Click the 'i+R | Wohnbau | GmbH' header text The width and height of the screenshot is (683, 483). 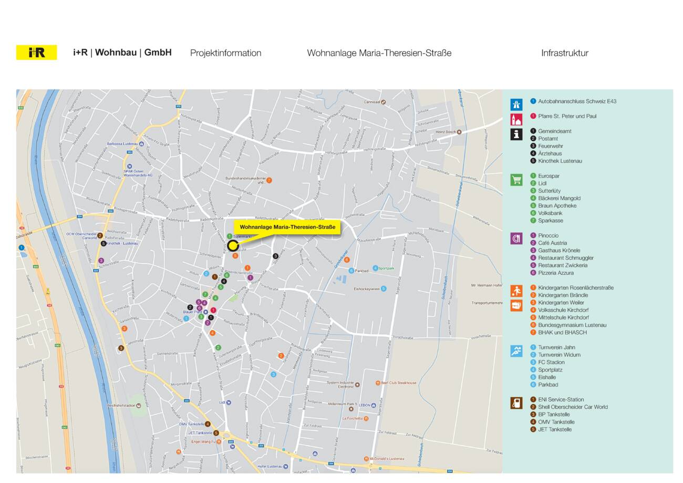tap(122, 53)
